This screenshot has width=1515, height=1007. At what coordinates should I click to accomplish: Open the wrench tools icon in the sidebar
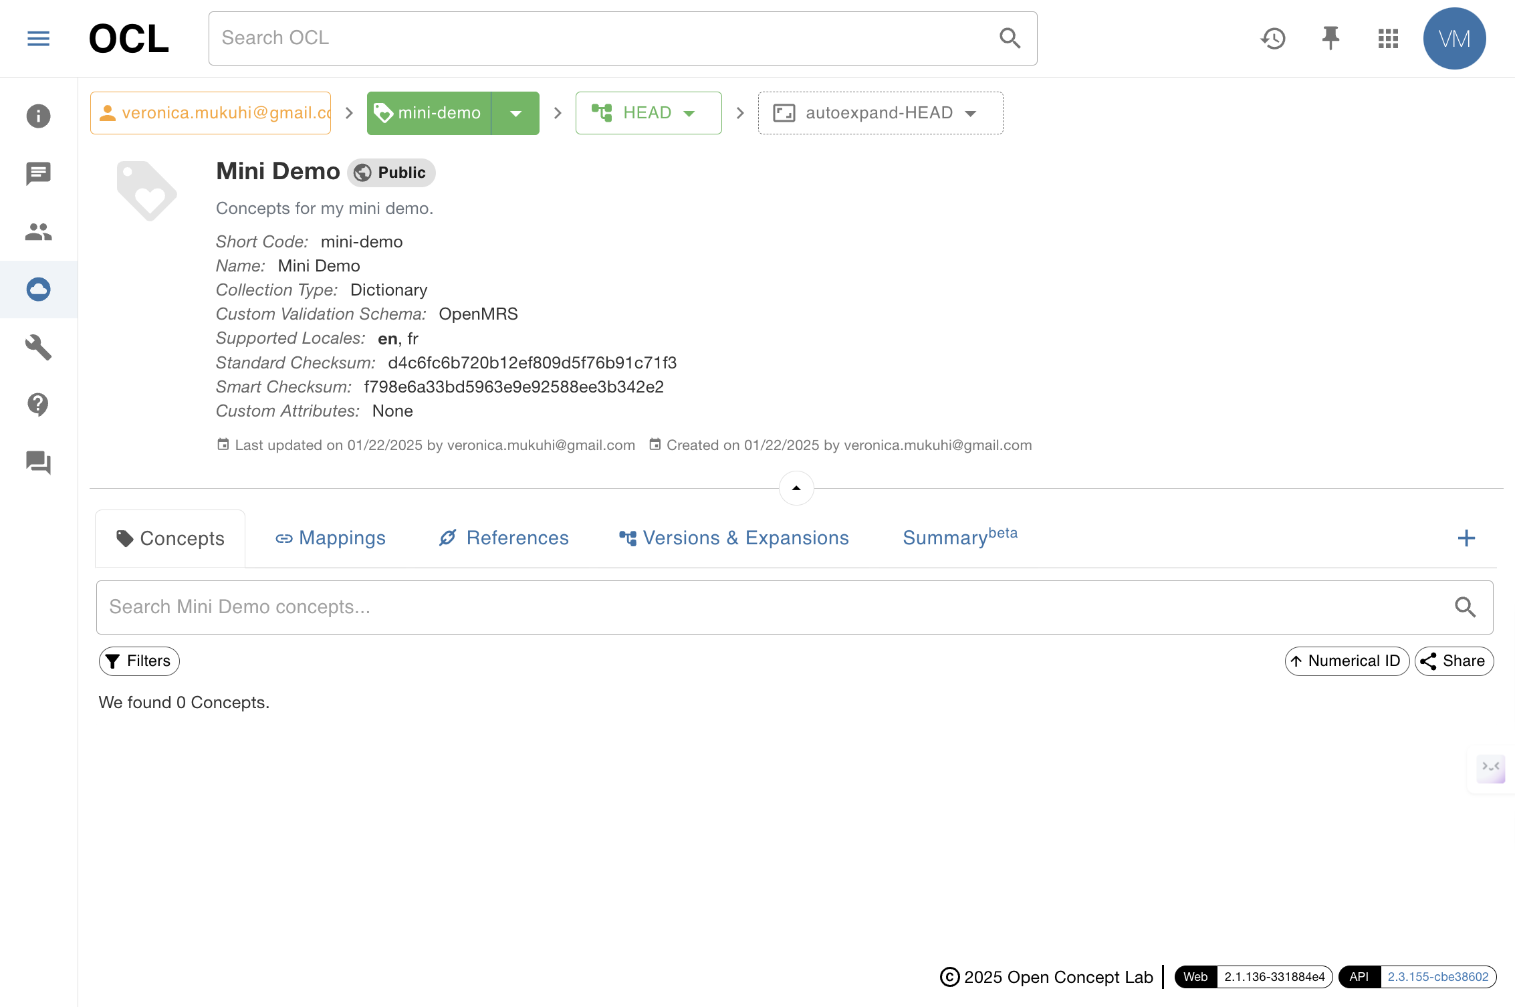(x=38, y=347)
